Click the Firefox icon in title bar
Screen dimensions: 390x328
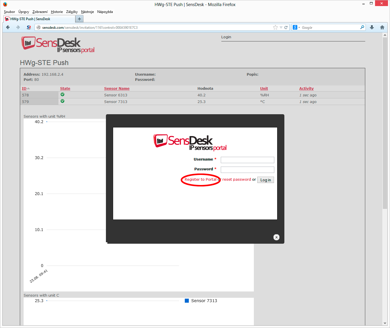[x=5, y=4]
